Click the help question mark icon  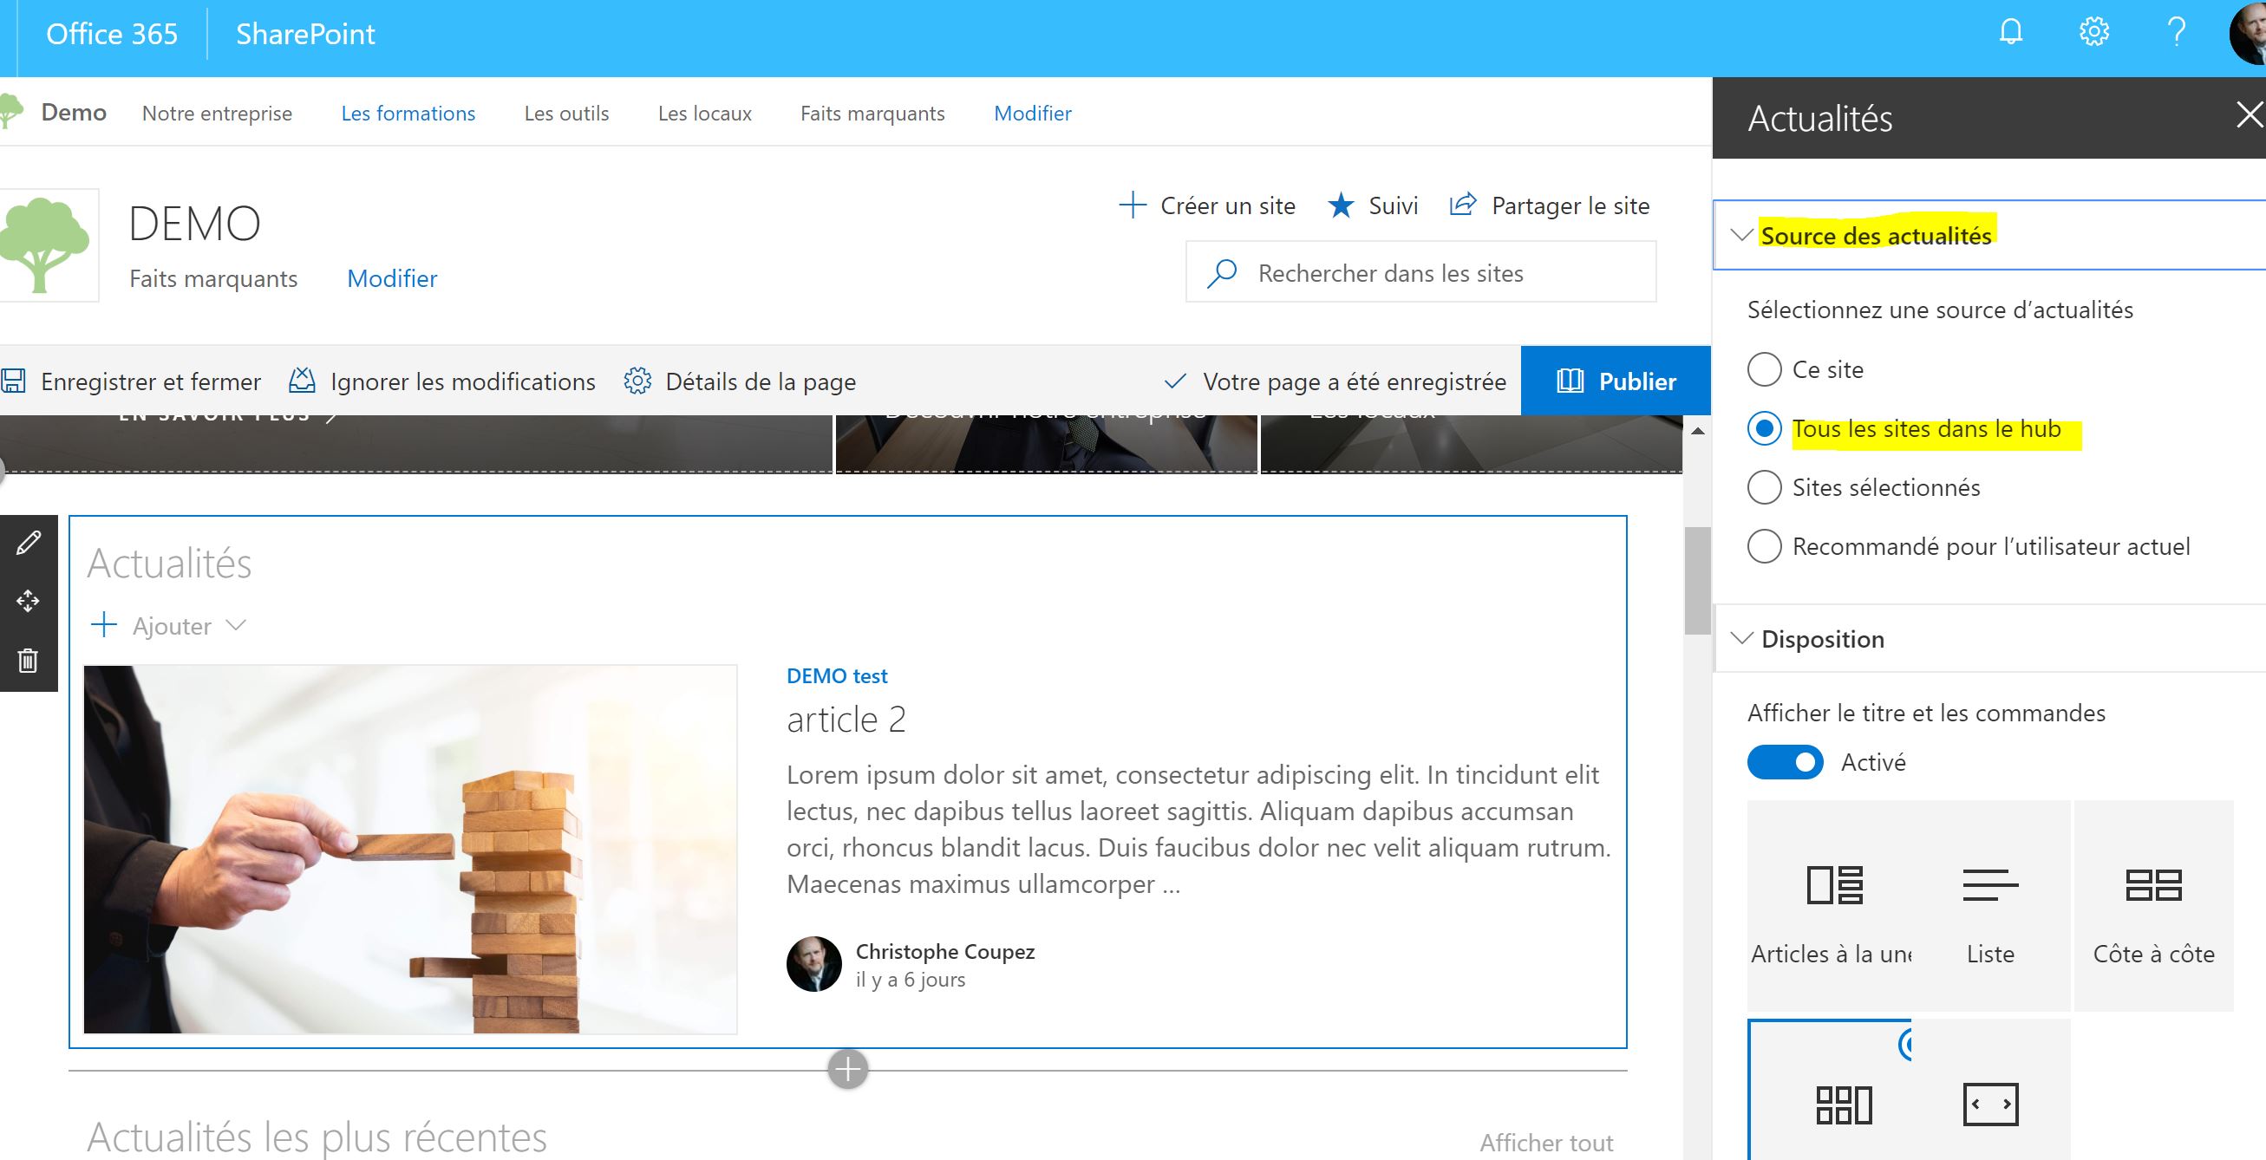(x=2177, y=34)
